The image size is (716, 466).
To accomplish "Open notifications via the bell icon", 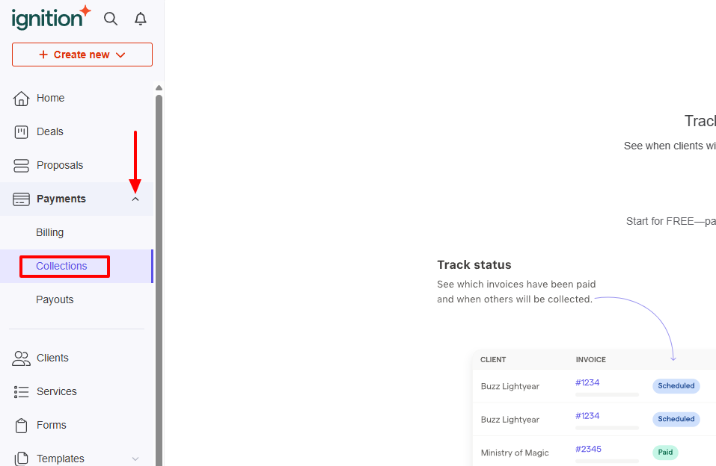I will click(x=140, y=19).
